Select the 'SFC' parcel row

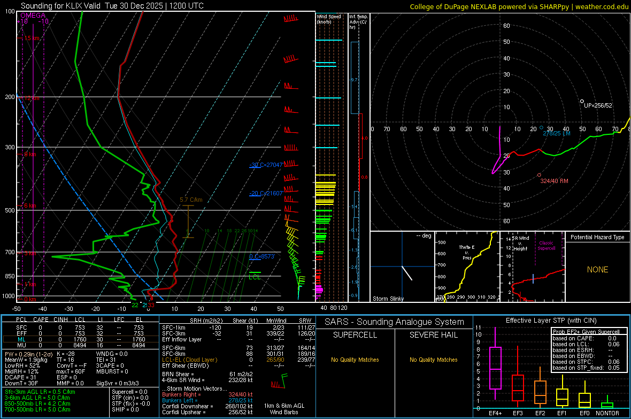(81, 327)
